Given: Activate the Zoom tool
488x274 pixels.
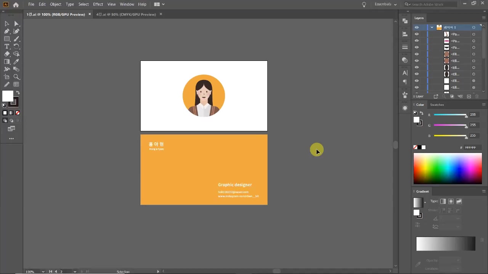Looking at the screenshot, I should 16,77.
